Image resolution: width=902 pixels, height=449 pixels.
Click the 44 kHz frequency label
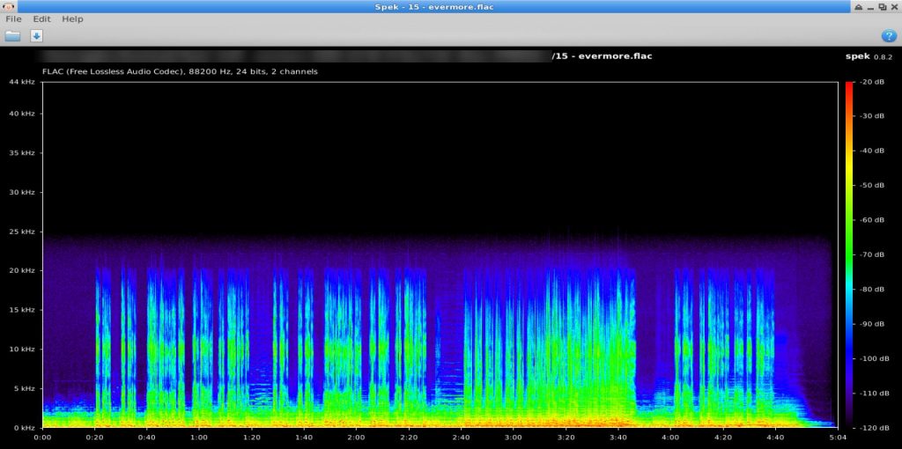22,82
